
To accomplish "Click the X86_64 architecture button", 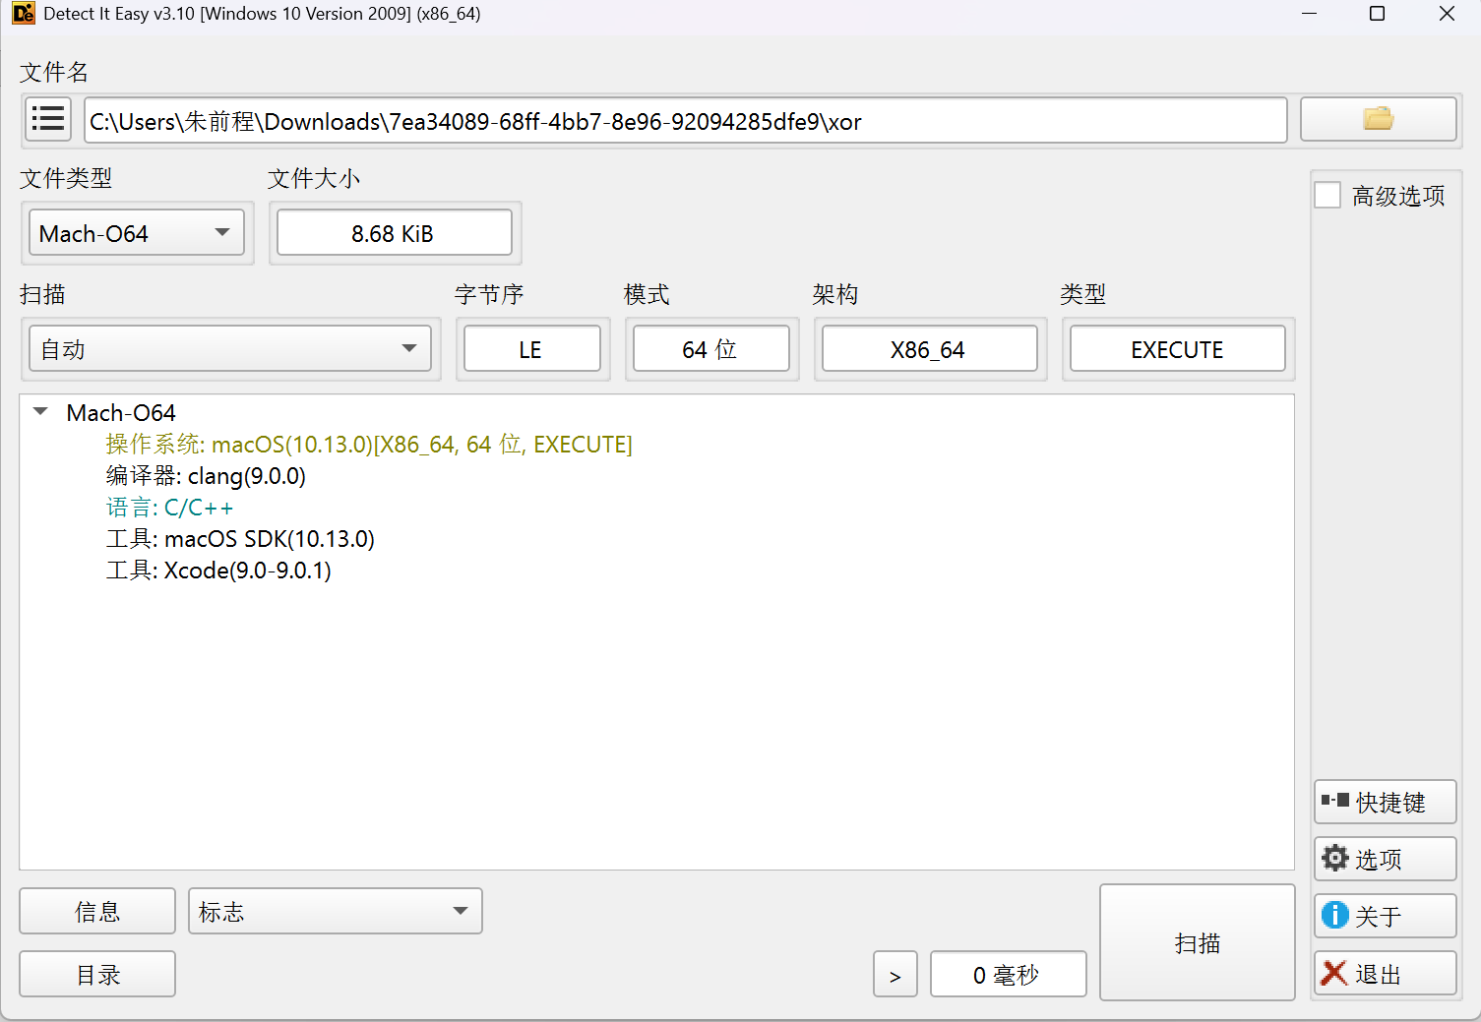I will pyautogui.click(x=929, y=349).
